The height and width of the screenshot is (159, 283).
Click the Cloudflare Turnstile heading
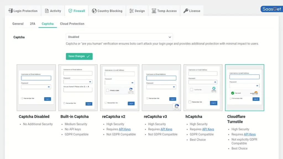point(236,119)
